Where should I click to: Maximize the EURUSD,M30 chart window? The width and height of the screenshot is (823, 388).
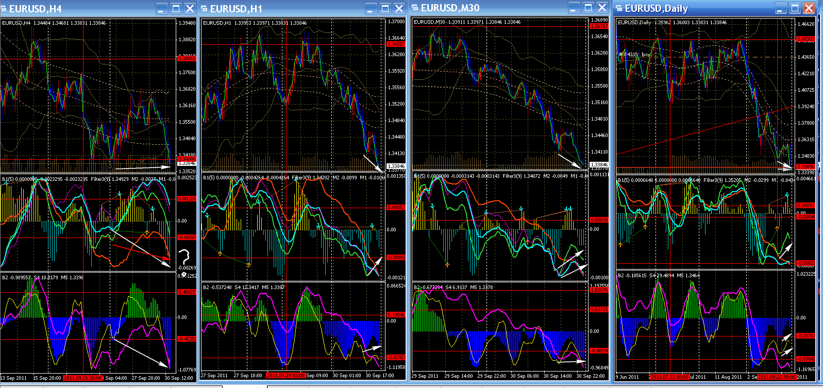(589, 8)
